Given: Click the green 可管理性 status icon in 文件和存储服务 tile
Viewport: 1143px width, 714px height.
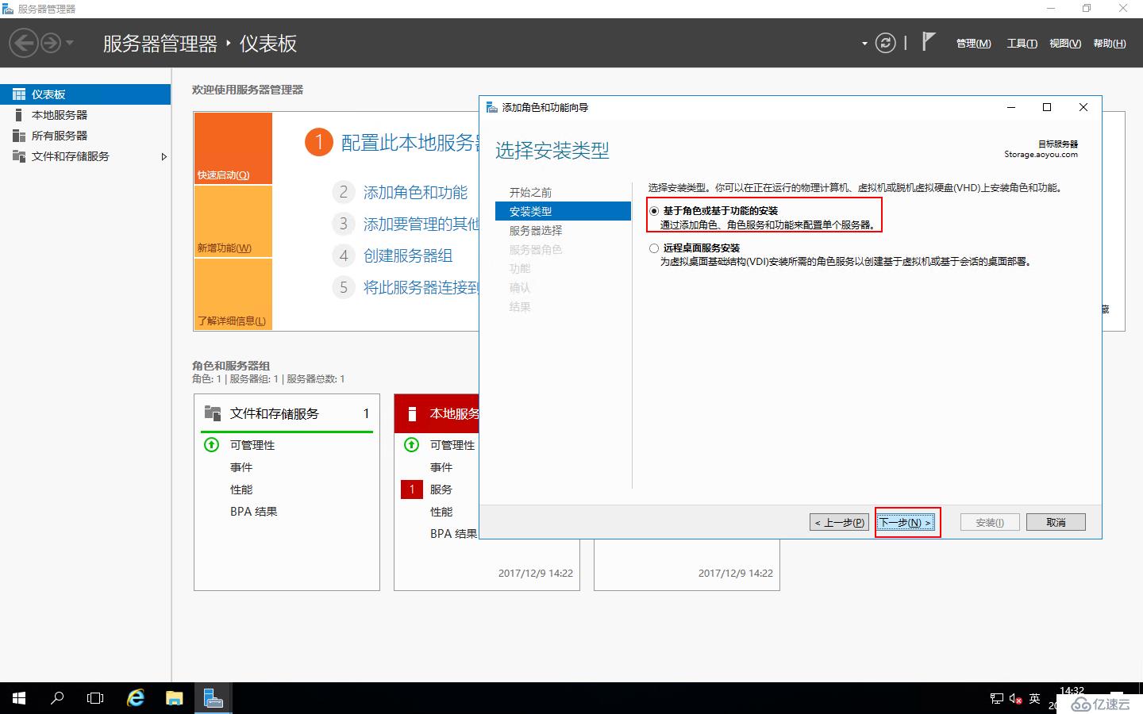Looking at the screenshot, I should click(211, 444).
